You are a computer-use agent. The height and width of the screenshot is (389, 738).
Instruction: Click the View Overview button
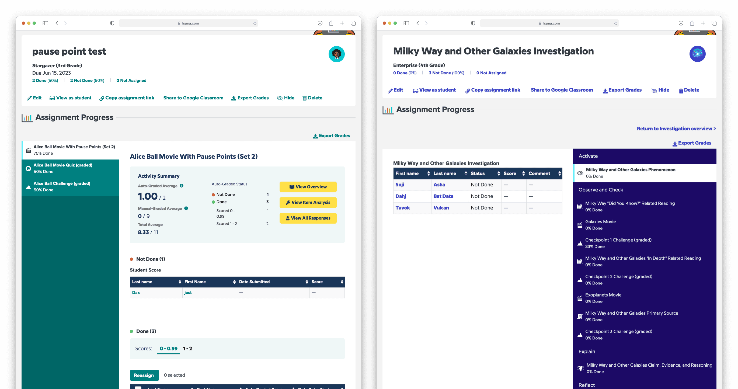(308, 187)
